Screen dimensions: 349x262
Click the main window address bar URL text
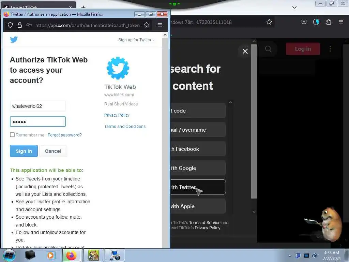coord(201,22)
